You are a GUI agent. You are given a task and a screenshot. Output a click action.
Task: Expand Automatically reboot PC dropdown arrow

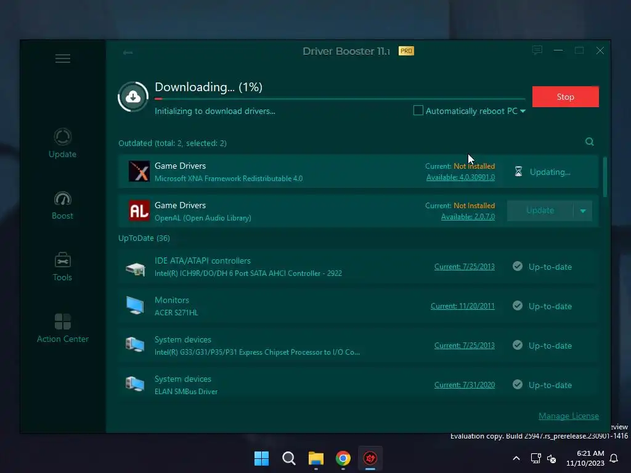(x=523, y=111)
